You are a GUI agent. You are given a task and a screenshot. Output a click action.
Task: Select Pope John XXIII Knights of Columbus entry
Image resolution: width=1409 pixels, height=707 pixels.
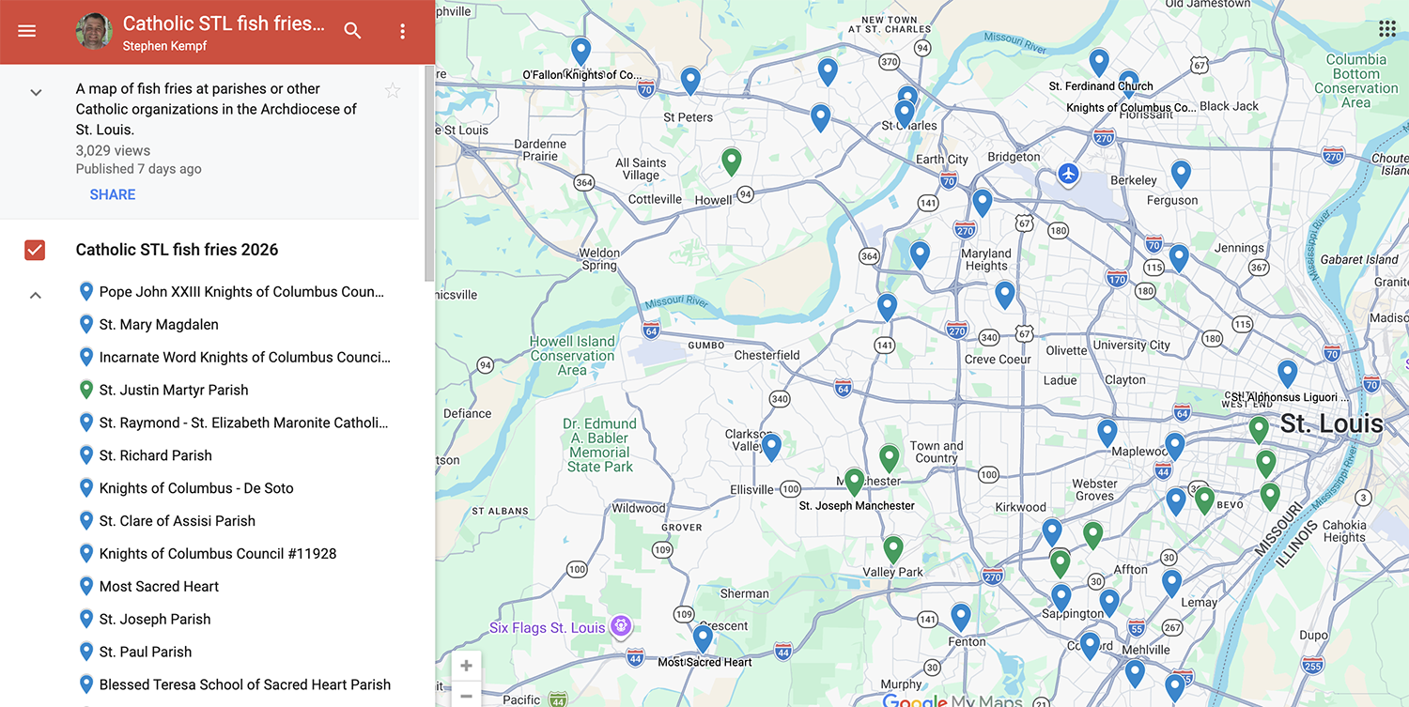232,292
